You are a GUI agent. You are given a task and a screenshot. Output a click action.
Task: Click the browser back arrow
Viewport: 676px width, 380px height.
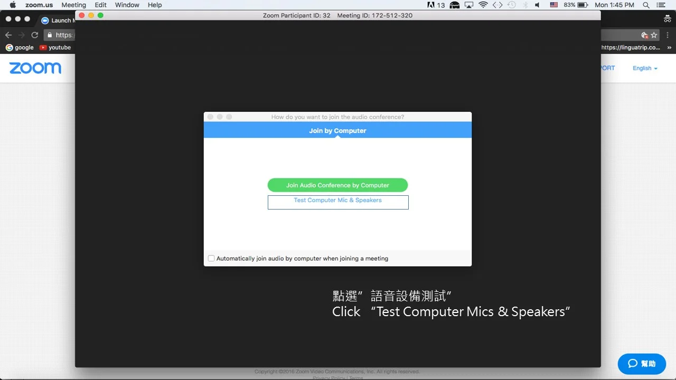coord(8,35)
